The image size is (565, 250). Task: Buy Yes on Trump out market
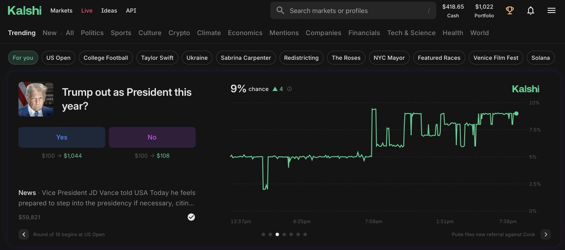62,137
